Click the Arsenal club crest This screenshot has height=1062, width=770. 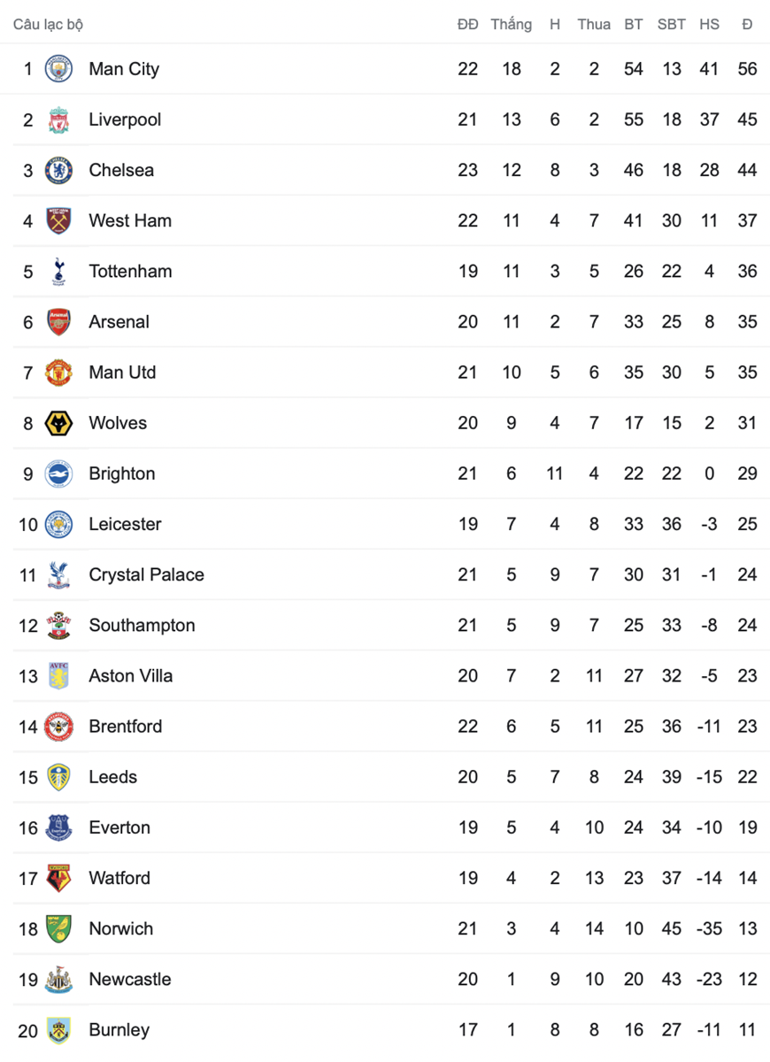58,321
